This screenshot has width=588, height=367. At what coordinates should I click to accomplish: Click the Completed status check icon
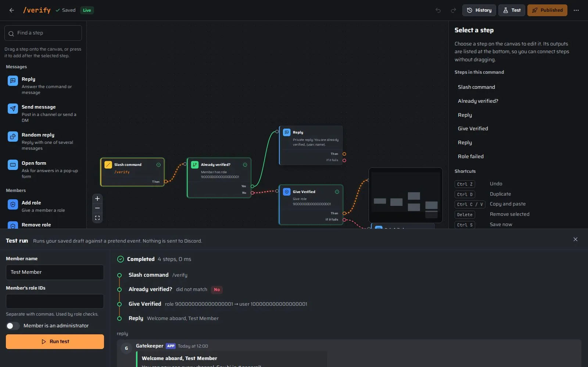pos(121,259)
